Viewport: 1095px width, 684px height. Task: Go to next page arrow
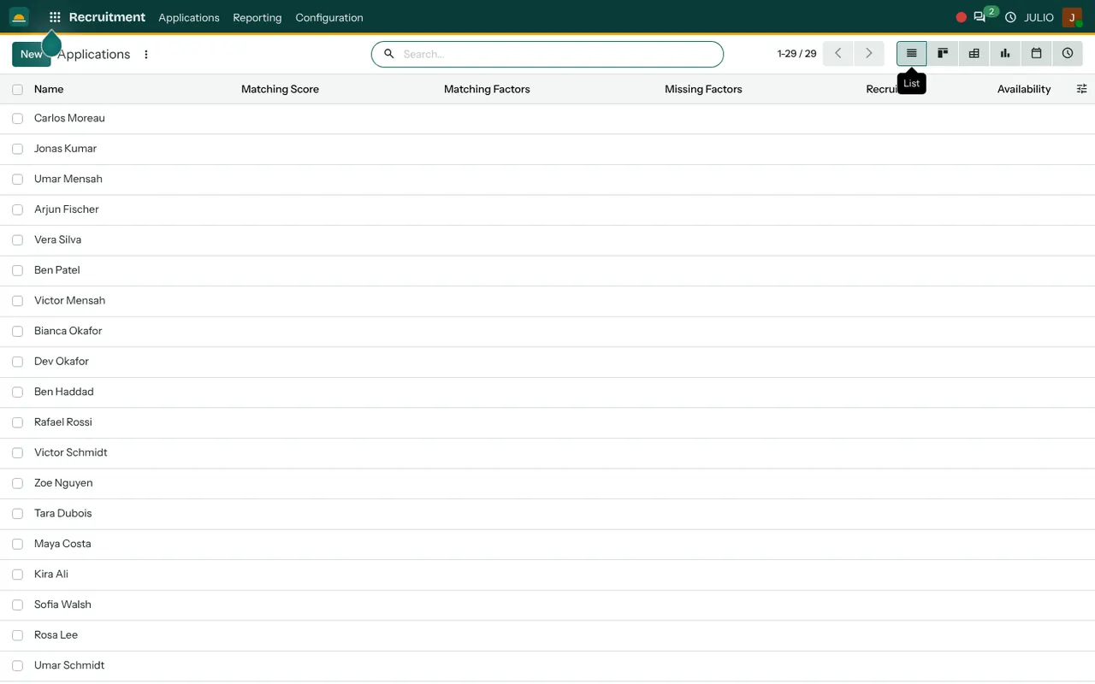click(869, 53)
